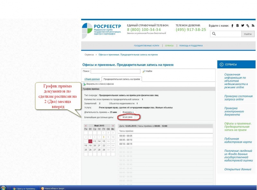Open the LiveJournal pencil icon
This screenshot has height=190, width=257.
click(248, 26)
